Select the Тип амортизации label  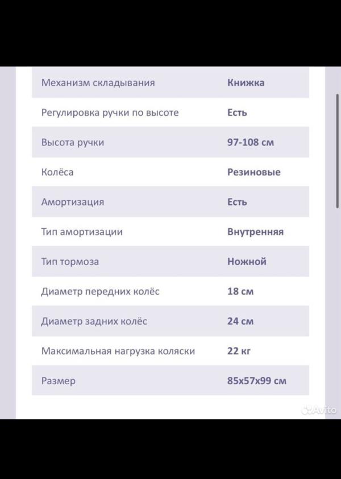tap(82, 232)
